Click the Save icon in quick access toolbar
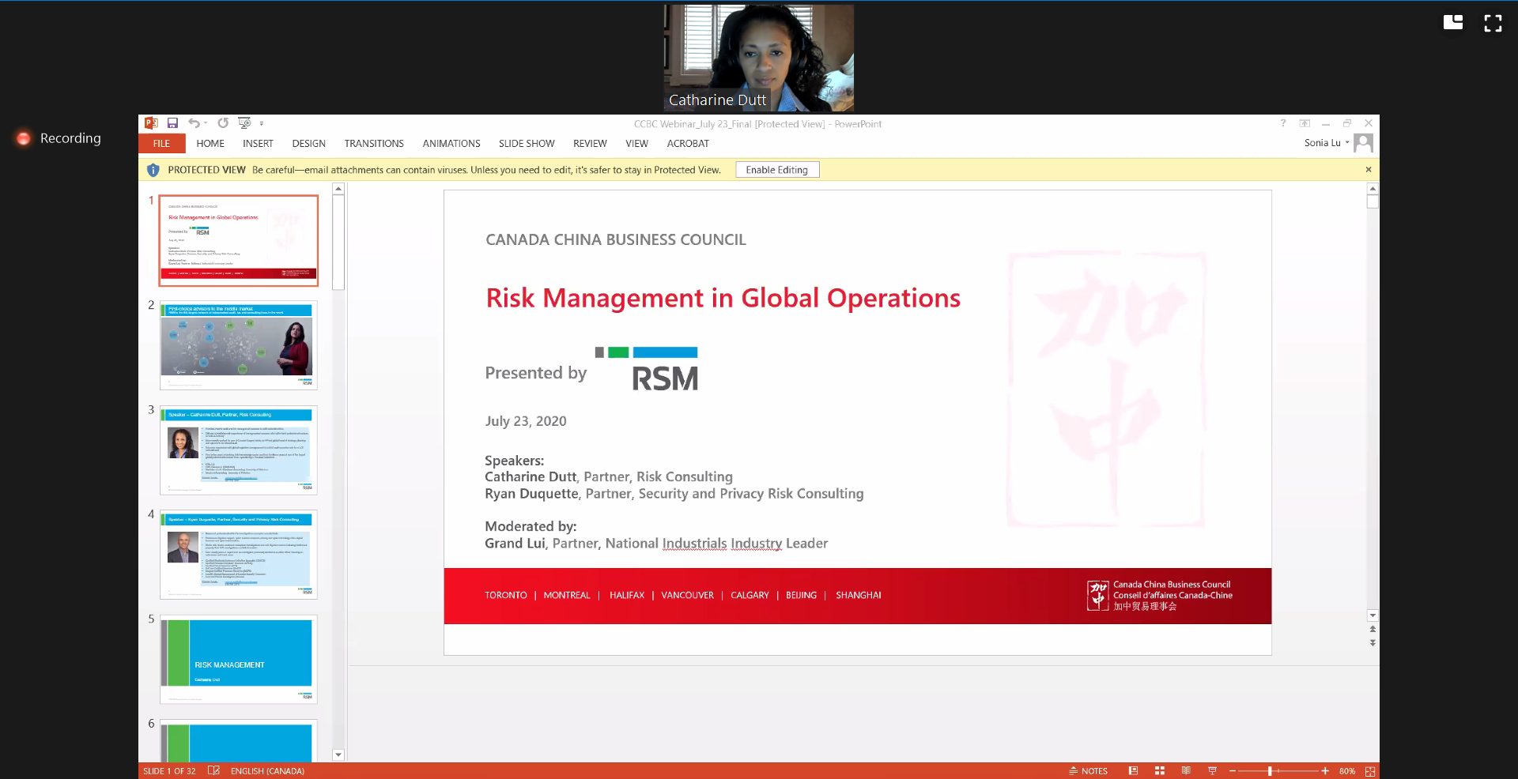This screenshot has height=779, width=1518. click(x=172, y=123)
